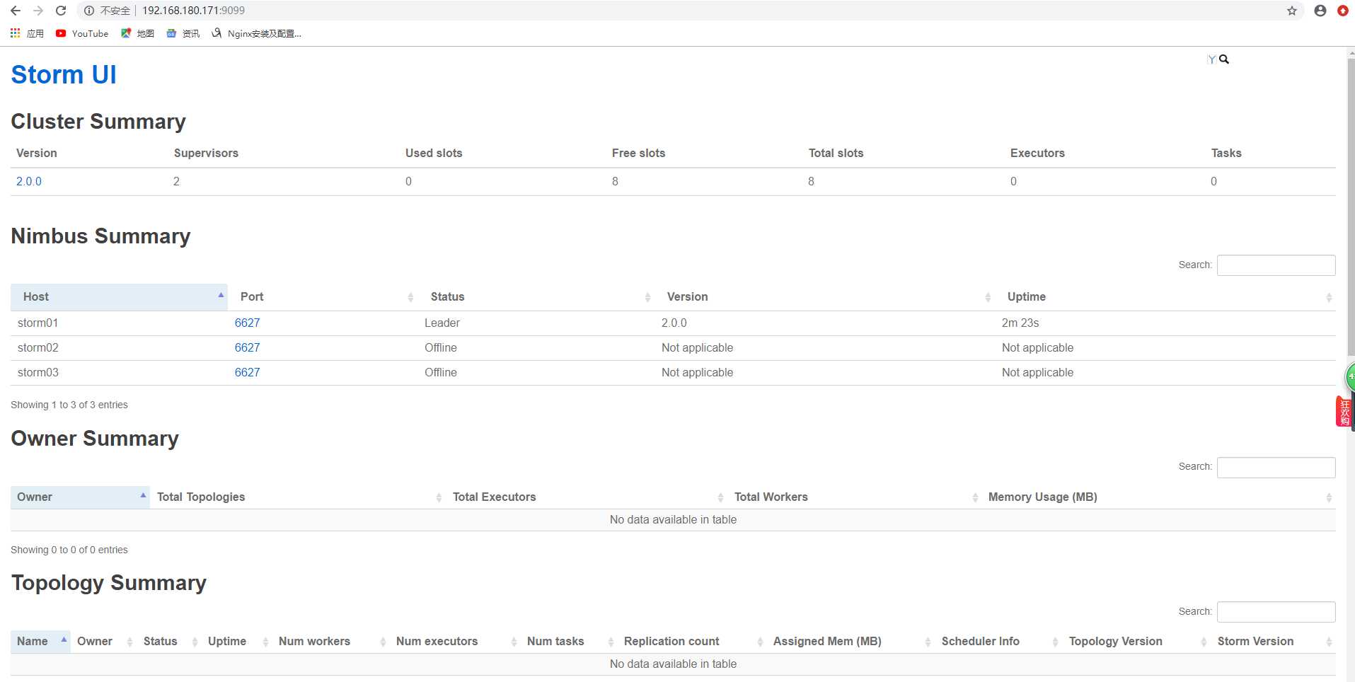Sort Topology table by Status column
This screenshot has width=1355, height=682.
[170, 642]
